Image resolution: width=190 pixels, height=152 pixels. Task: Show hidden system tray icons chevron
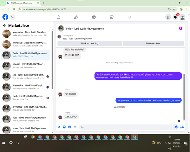(166, 143)
